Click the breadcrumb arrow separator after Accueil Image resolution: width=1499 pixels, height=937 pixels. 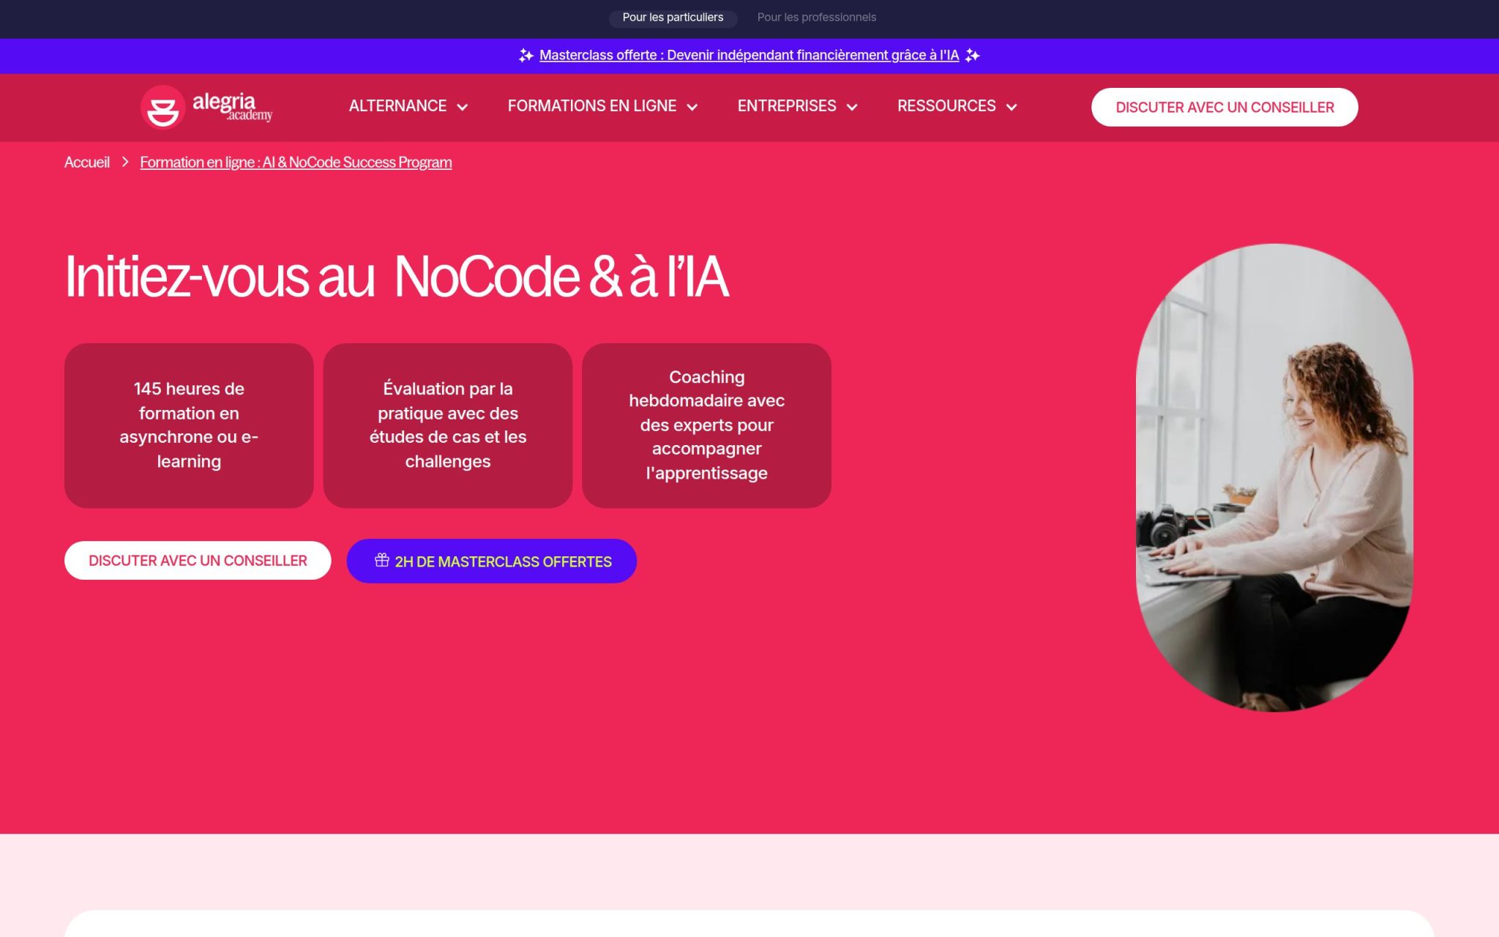125,162
